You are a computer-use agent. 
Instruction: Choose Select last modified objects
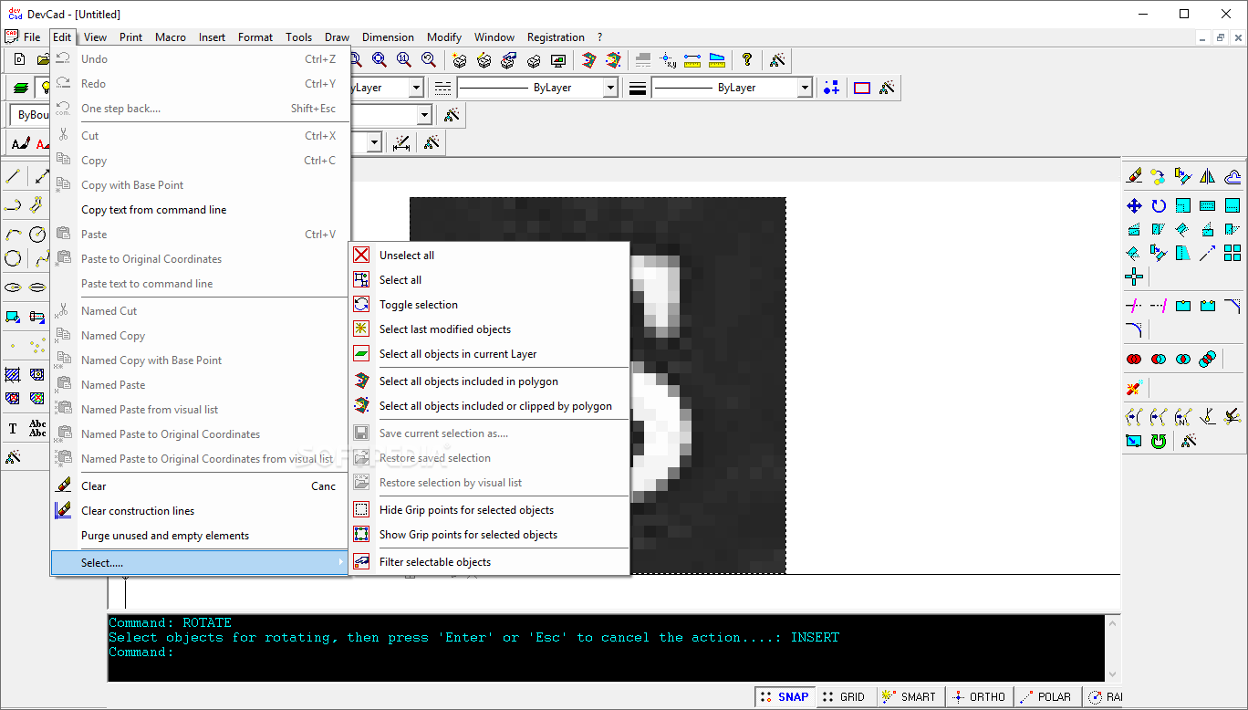point(490,329)
